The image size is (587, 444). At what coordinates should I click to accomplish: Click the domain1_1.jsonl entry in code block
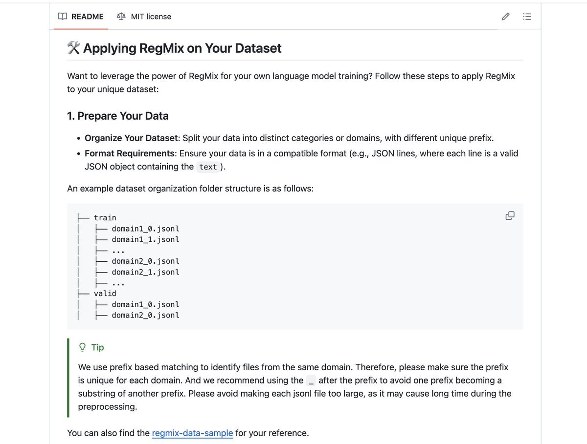pos(145,239)
